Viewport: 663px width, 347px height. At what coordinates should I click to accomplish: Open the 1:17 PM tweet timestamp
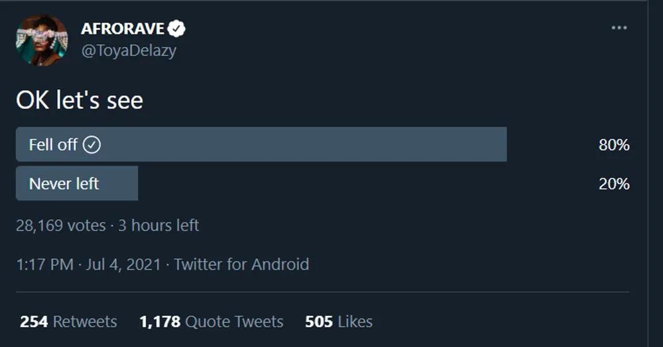pos(44,264)
